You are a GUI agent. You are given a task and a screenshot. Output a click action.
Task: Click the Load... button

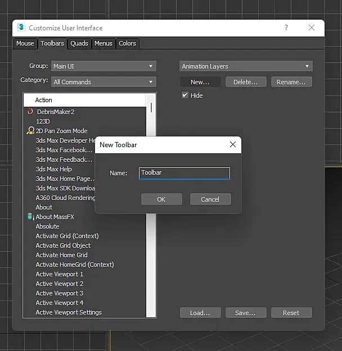200,312
